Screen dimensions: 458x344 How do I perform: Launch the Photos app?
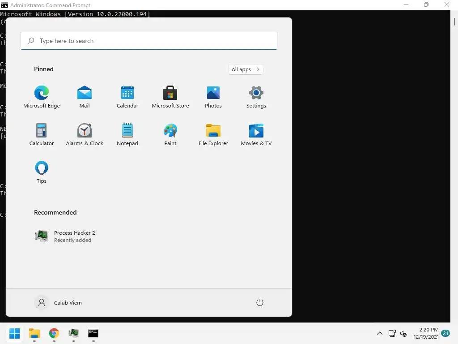pos(213,97)
